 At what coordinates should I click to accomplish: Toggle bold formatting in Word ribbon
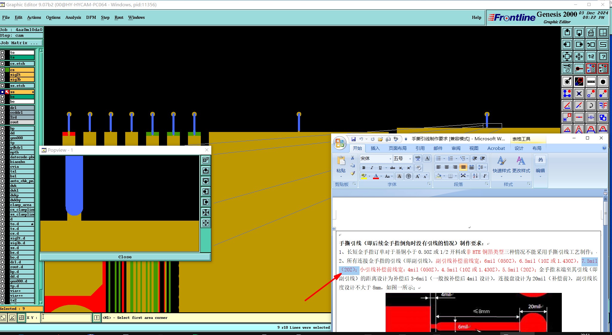pyautogui.click(x=364, y=168)
